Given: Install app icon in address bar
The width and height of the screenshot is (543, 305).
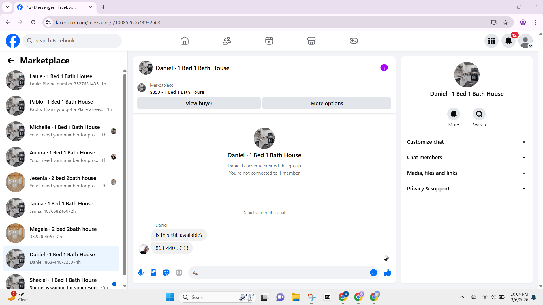Looking at the screenshot, I should [494, 22].
